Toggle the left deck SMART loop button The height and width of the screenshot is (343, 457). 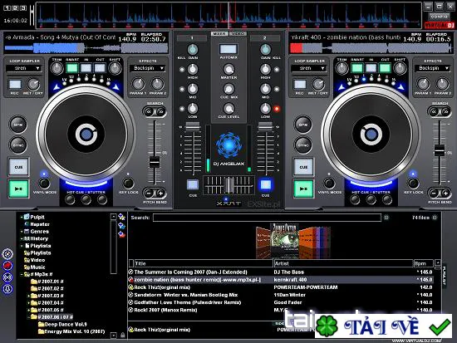[72, 68]
